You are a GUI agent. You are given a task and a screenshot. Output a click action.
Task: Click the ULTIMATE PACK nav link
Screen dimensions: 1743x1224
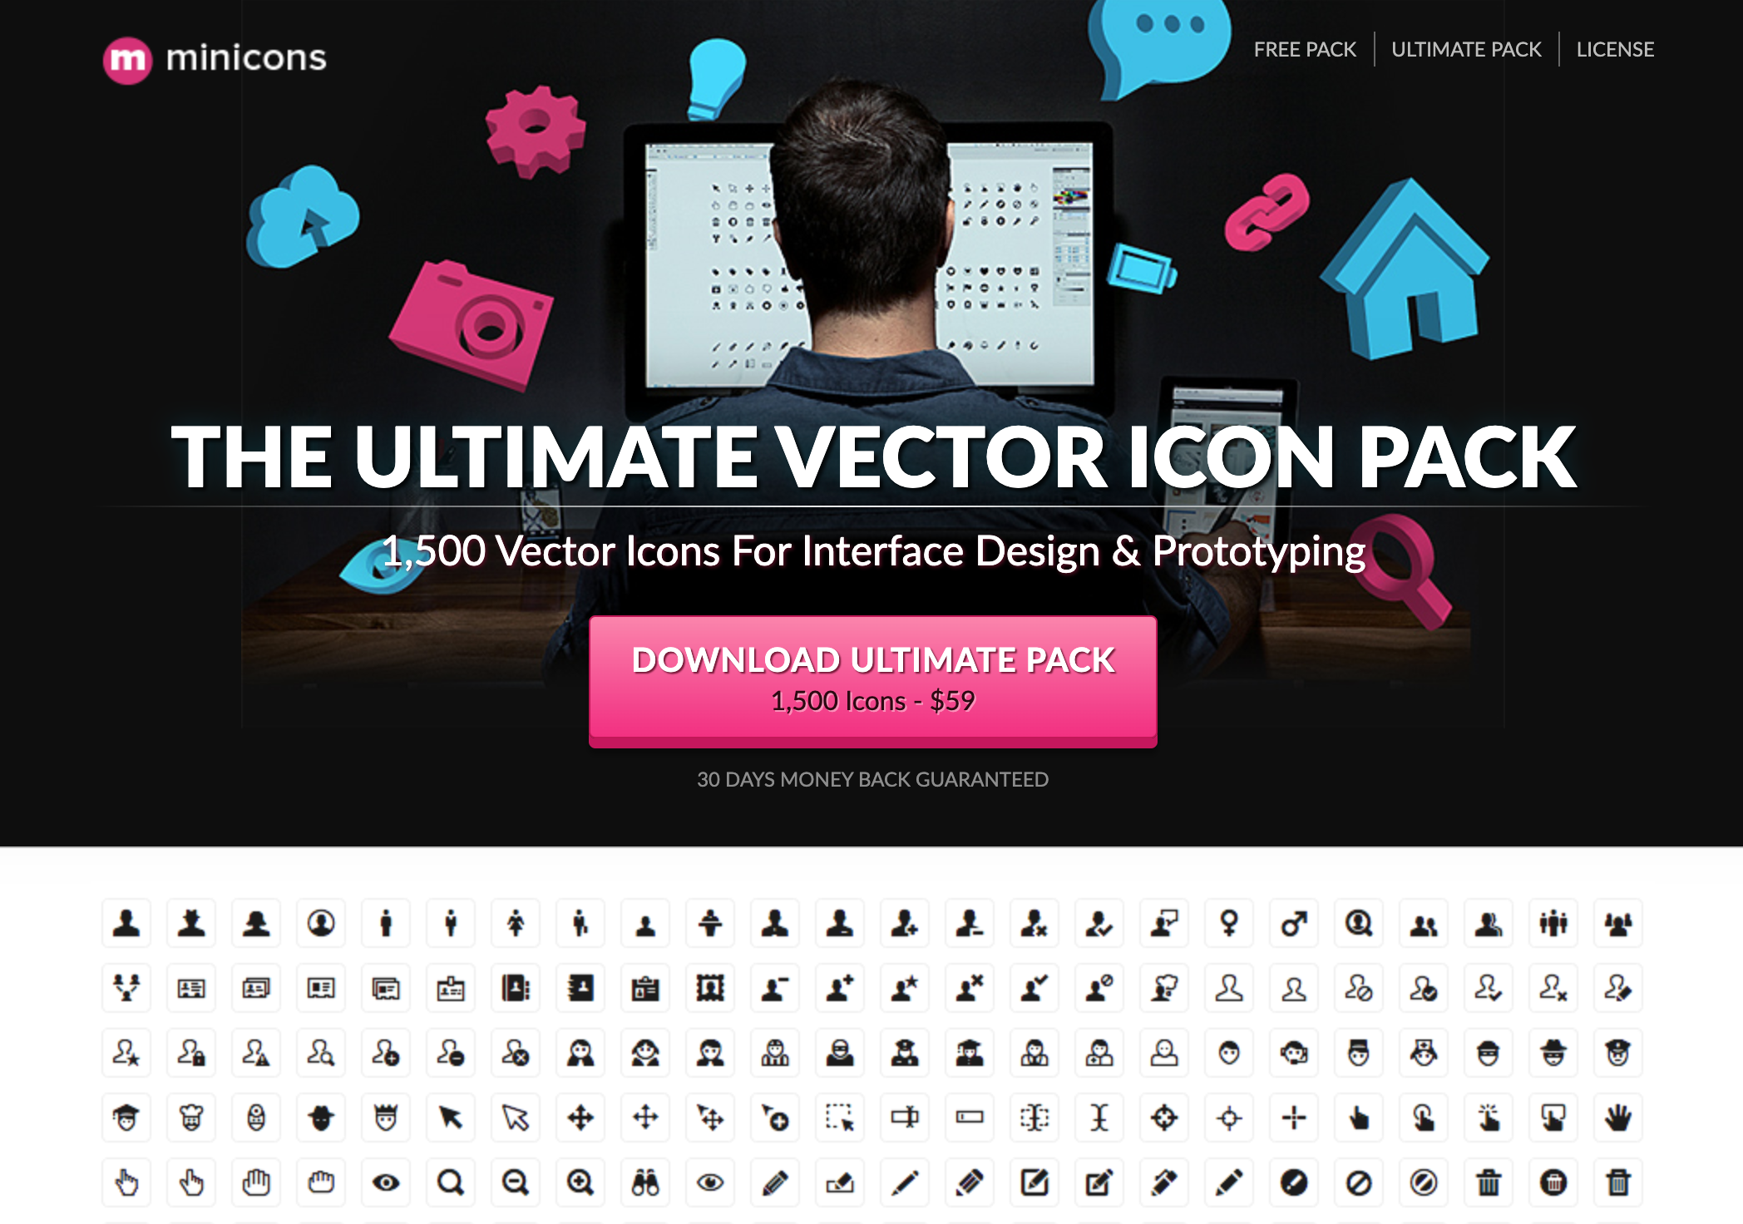[1468, 49]
